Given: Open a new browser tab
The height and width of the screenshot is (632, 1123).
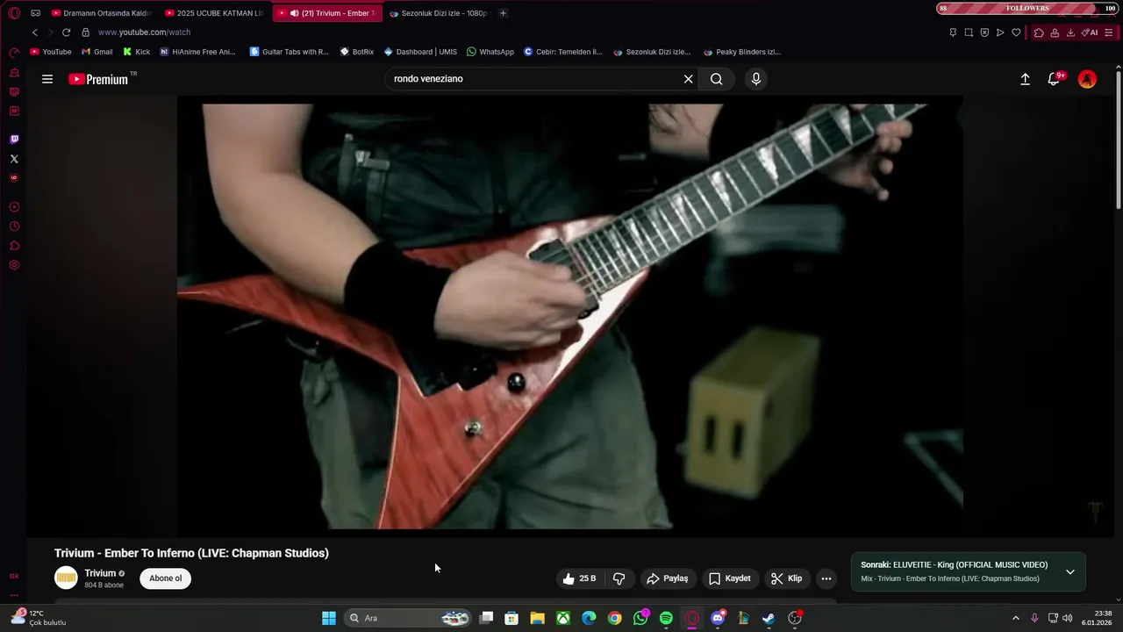Looking at the screenshot, I should [503, 13].
